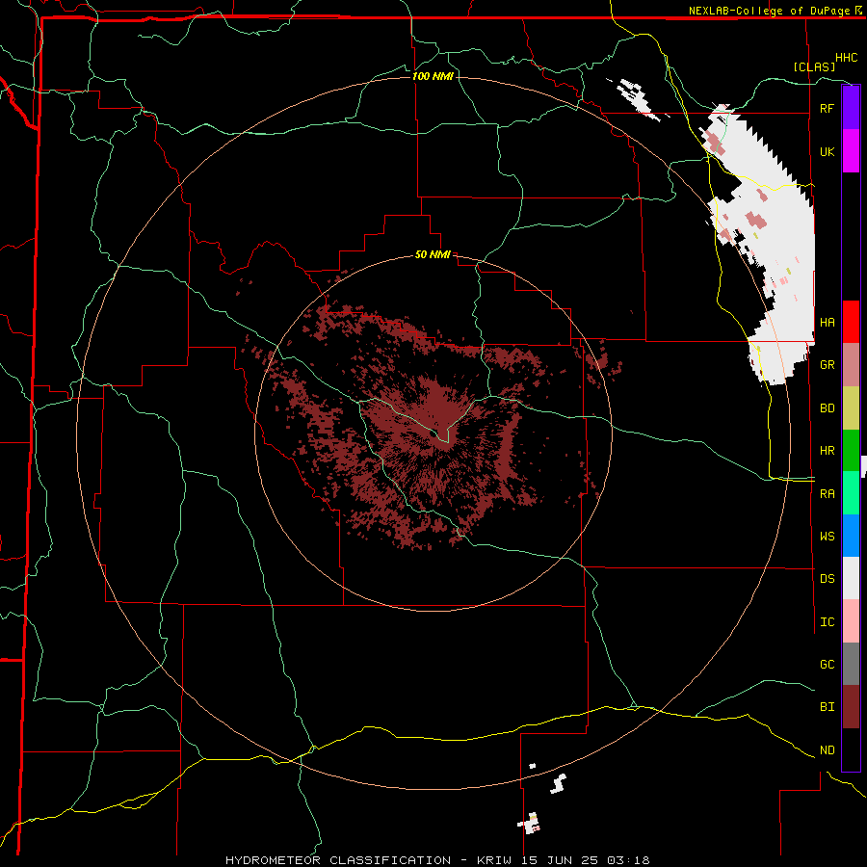The image size is (867, 867).
Task: Click the 'DS' legend label
Action: [827, 579]
